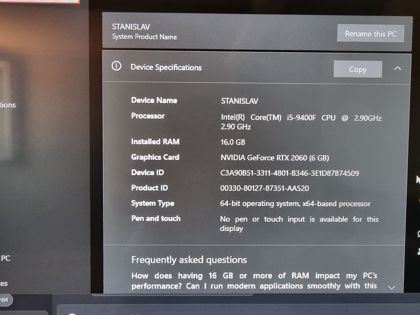Viewport: 420px width, 315px height.
Task: Click the Processor label
Action: [148, 116]
